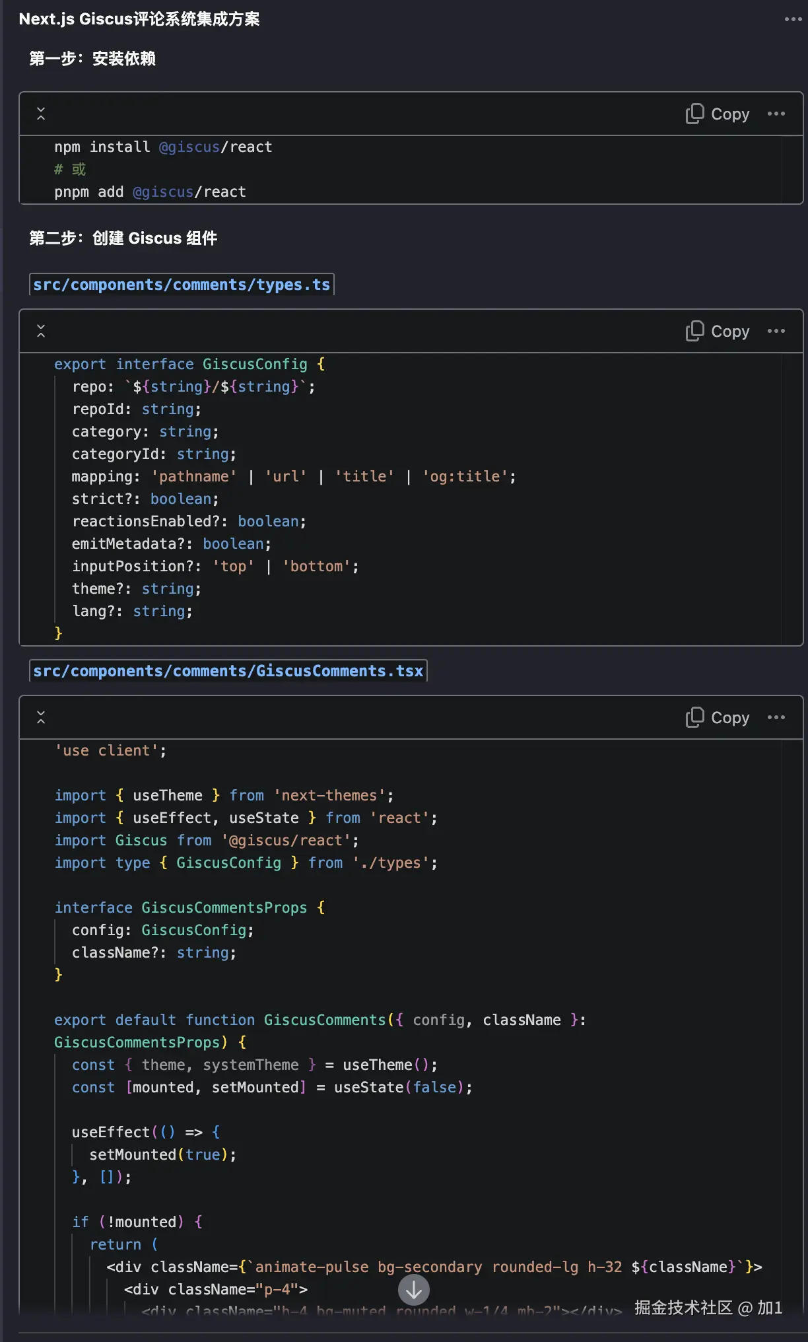This screenshot has height=1342, width=808.
Task: Open more options for GiscusComments.tsx block
Action: (776, 718)
